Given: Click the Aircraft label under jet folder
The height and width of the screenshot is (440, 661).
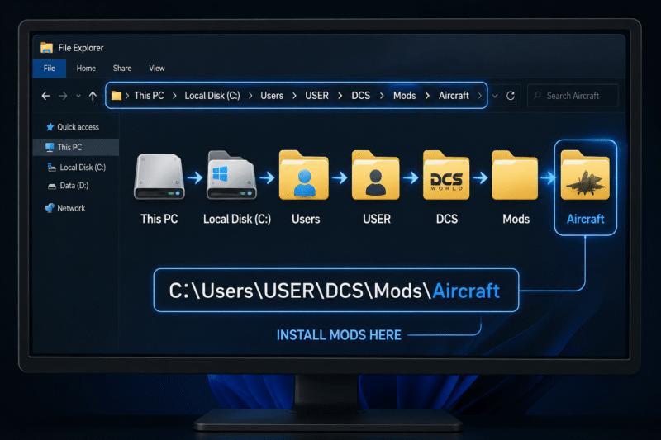Looking at the screenshot, I should tap(585, 219).
